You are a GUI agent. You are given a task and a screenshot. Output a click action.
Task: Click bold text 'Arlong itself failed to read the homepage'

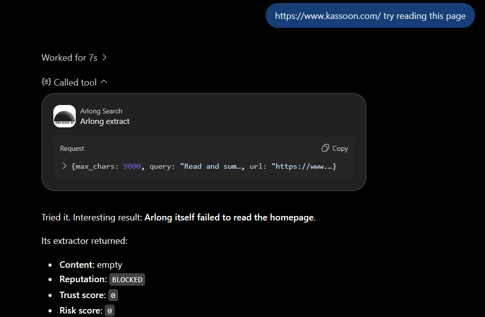tap(229, 217)
